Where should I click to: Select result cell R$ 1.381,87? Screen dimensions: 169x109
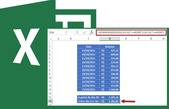110,101
